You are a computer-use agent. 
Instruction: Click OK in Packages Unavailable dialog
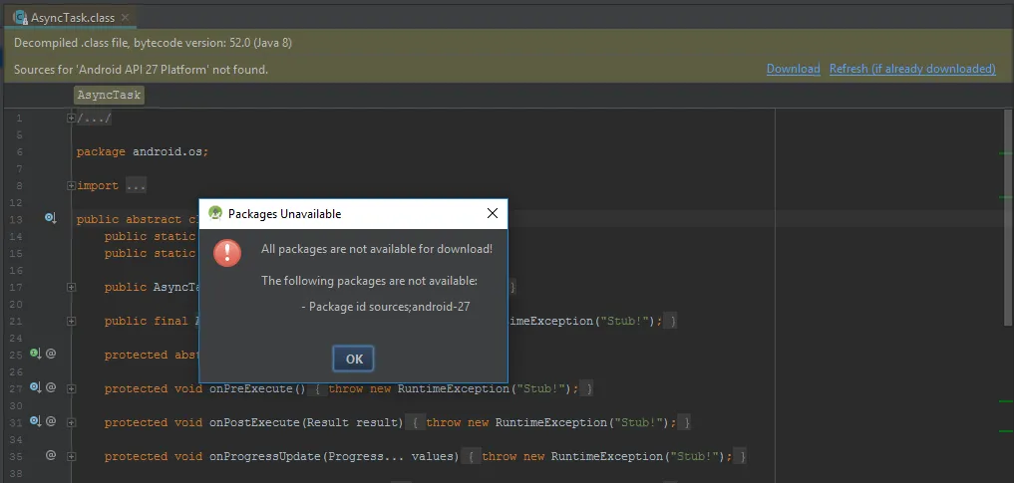(x=353, y=360)
